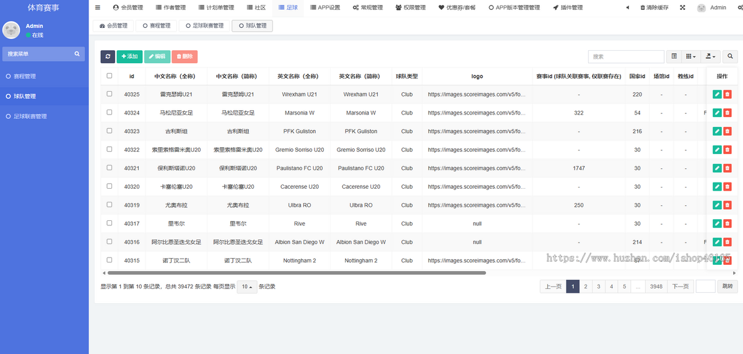Image resolution: width=743 pixels, height=354 pixels.
Task: Open the 插件管理 top menu
Action: coord(568,7)
